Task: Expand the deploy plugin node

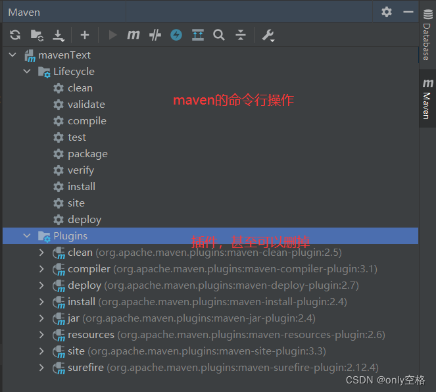Action: 41,285
